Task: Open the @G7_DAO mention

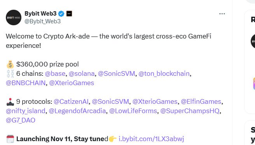Action: [x=21, y=120]
